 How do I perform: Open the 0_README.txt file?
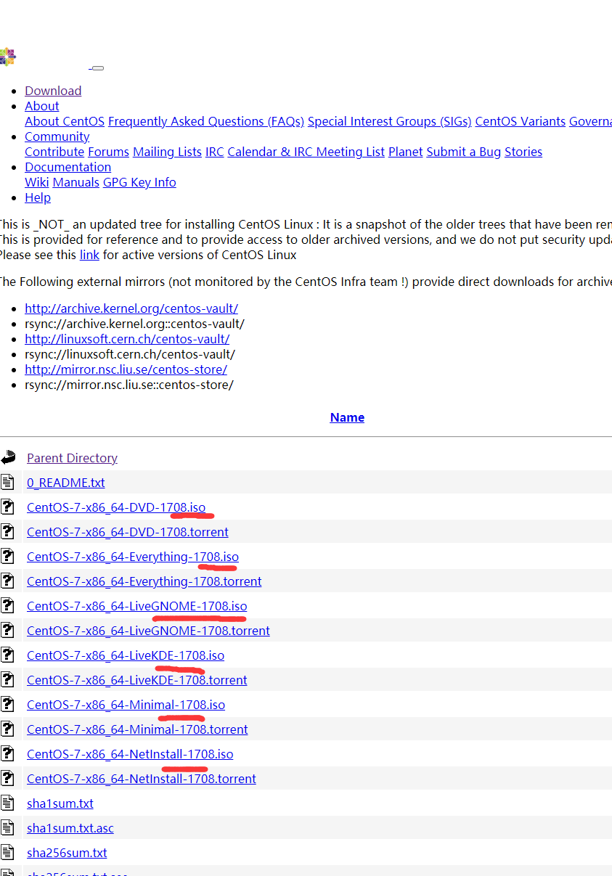[x=66, y=483]
